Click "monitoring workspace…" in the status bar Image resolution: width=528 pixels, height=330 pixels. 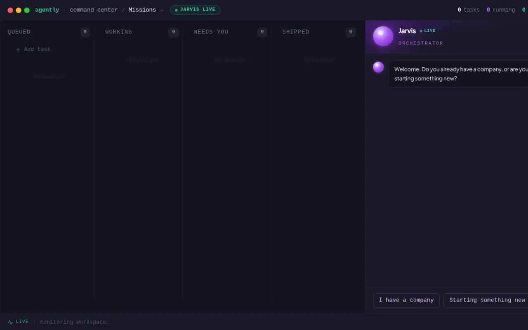(x=75, y=322)
